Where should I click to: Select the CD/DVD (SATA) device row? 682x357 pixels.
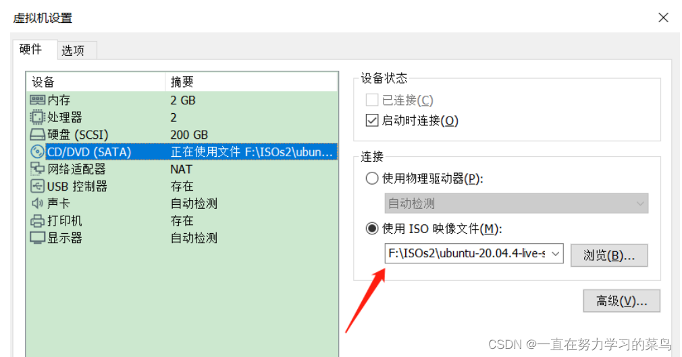point(182,152)
